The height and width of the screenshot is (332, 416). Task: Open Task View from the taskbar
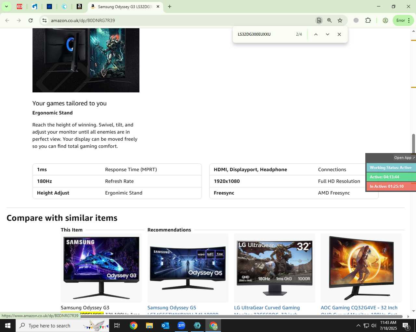117,326
